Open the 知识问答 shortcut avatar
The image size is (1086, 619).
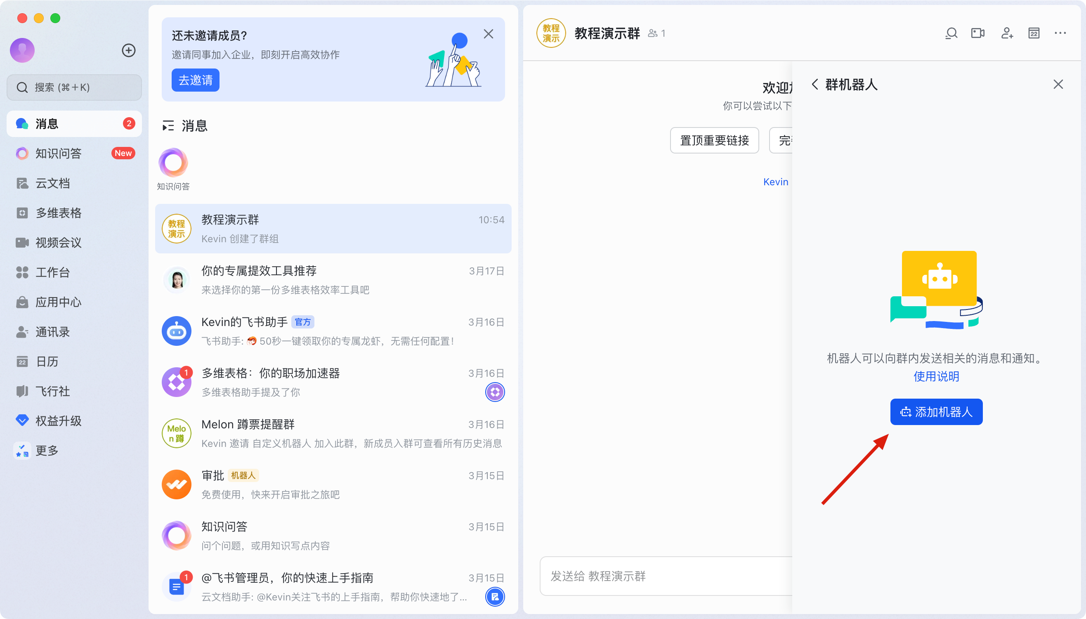tap(173, 163)
